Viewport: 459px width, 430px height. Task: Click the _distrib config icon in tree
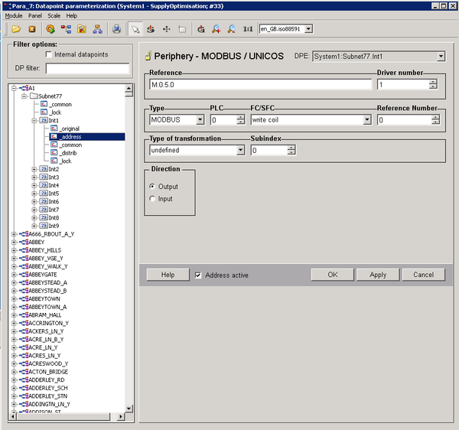pos(54,152)
